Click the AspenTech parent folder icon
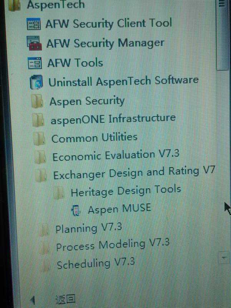This screenshot has width=231, height=308. 14,5
